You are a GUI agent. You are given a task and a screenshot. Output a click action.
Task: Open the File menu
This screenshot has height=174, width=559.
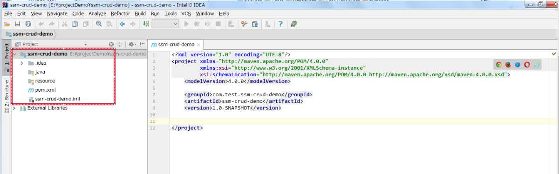(8, 13)
